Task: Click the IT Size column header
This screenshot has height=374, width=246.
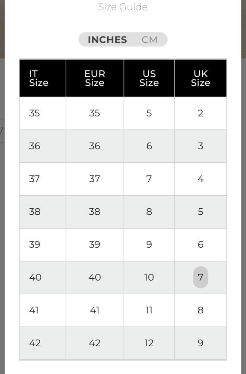Action: (42, 78)
